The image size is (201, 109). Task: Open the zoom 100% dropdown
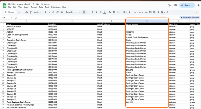[37, 12]
